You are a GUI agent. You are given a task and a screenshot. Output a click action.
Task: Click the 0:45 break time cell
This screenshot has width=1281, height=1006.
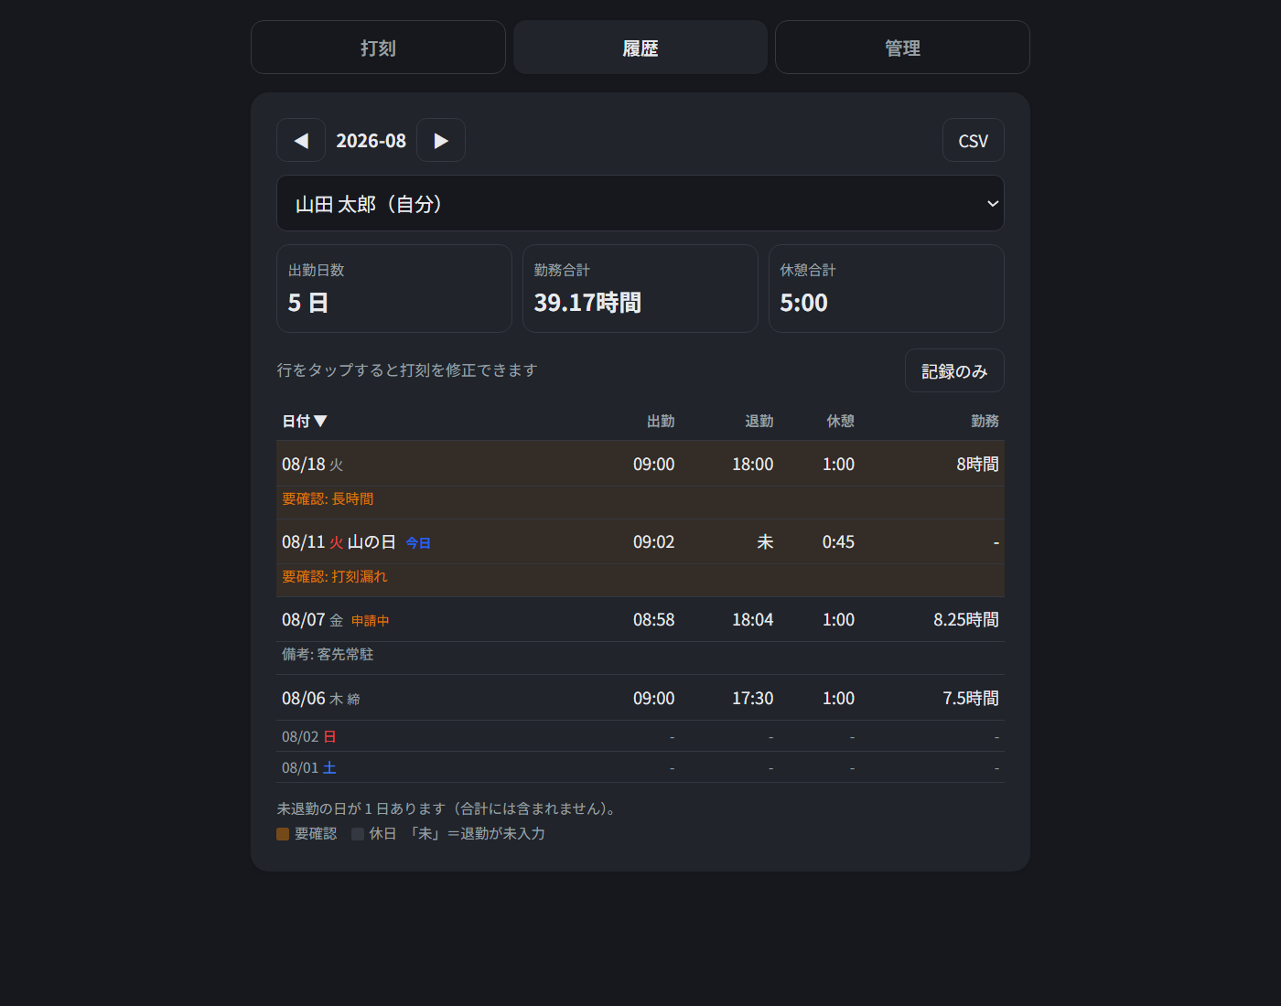(838, 541)
